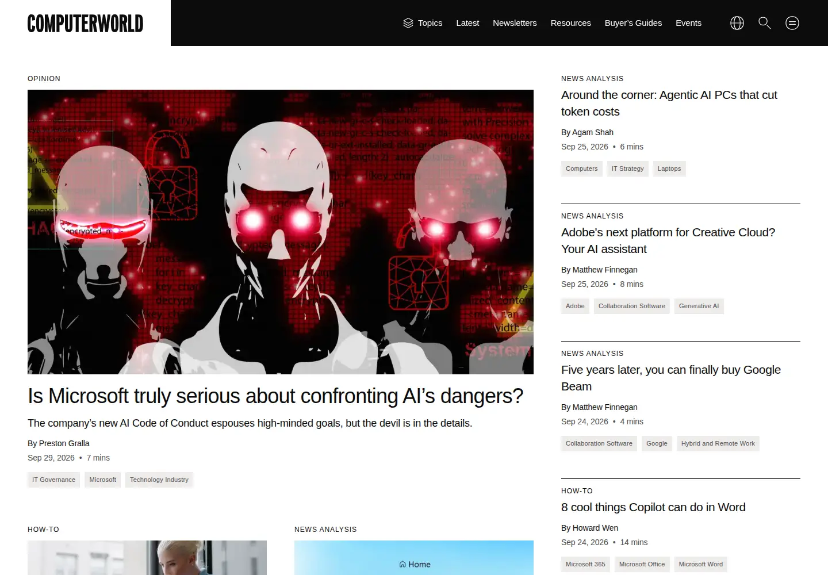This screenshot has height=575, width=828.
Task: Go to Latest in navigation
Action: click(467, 23)
